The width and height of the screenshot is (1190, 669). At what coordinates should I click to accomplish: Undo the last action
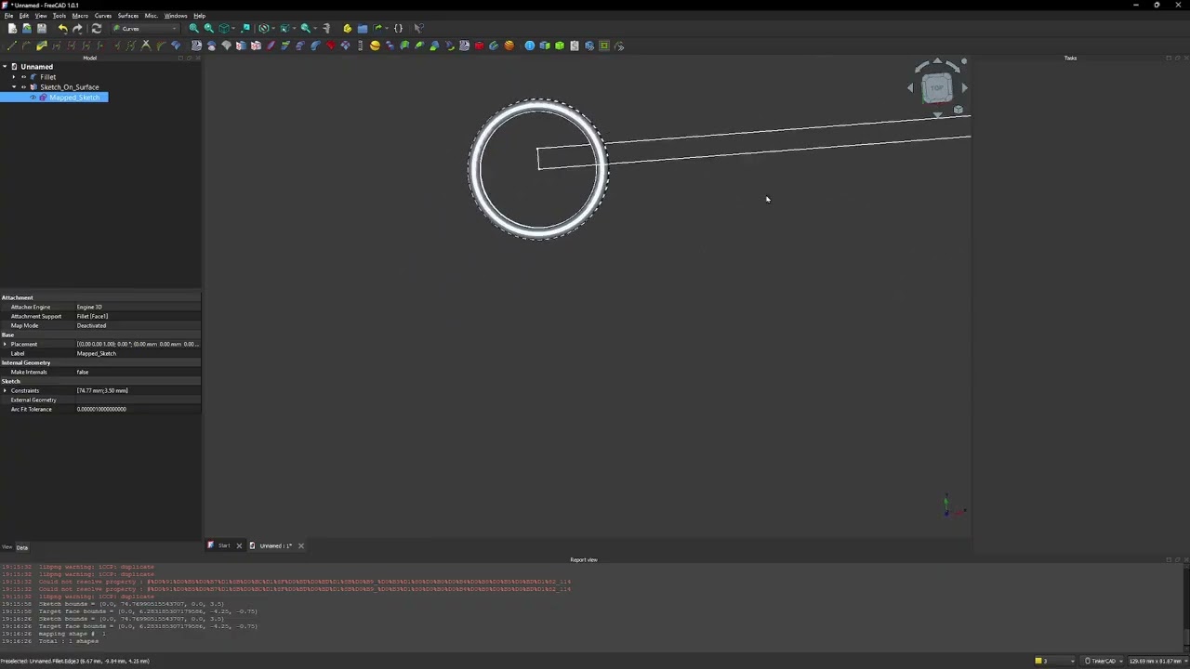tap(62, 29)
